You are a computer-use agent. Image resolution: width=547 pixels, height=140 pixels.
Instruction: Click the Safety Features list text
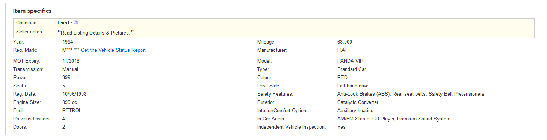click(x=411, y=94)
